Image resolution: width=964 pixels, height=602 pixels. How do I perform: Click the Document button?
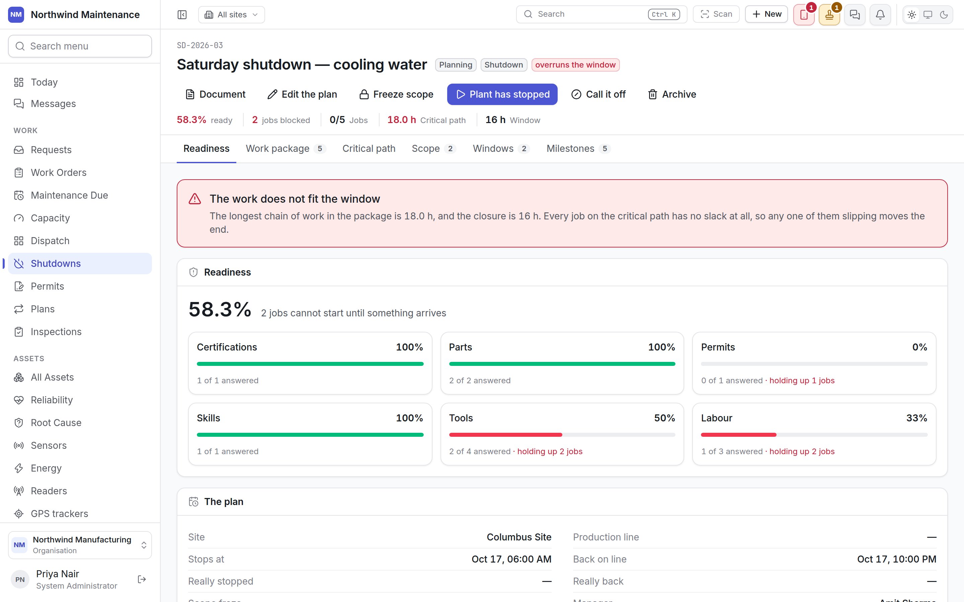(216, 94)
